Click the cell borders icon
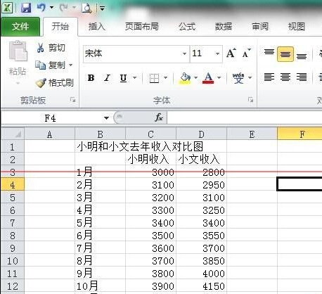This screenshot has width=322, height=294. 154,78
